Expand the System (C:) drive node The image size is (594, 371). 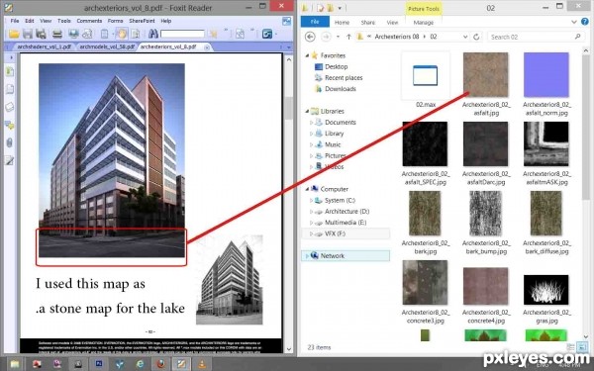(312, 200)
